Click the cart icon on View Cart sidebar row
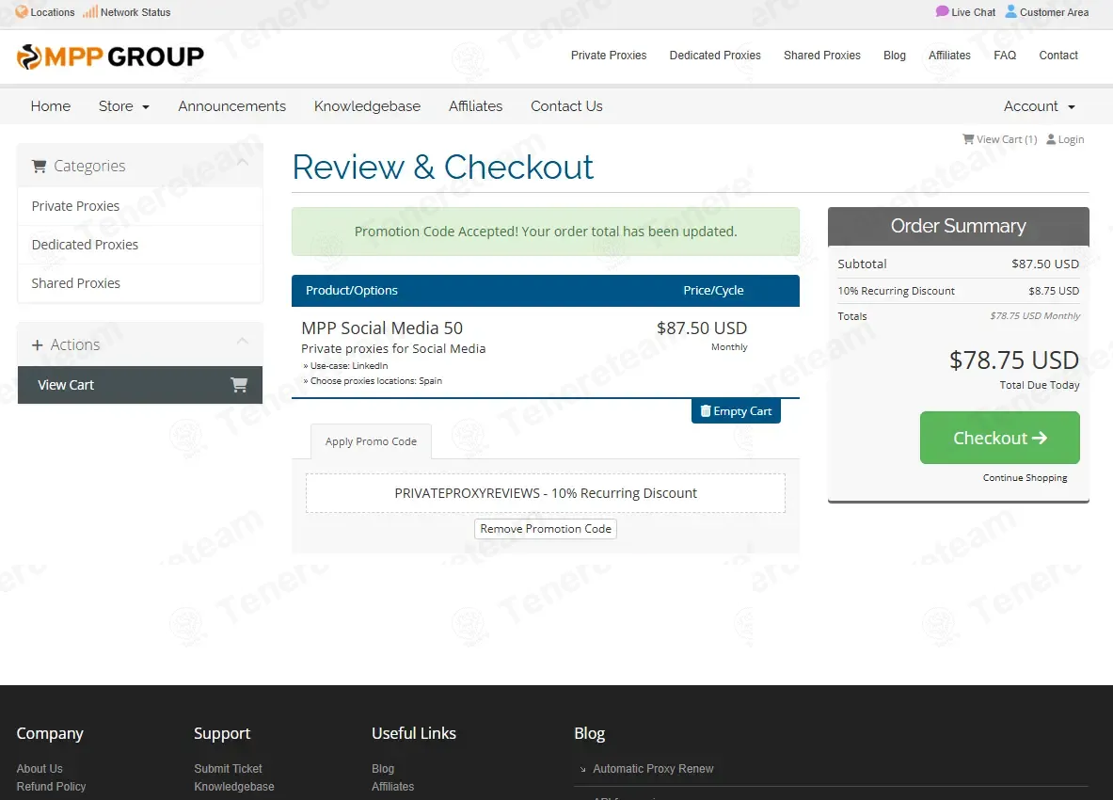 (239, 385)
